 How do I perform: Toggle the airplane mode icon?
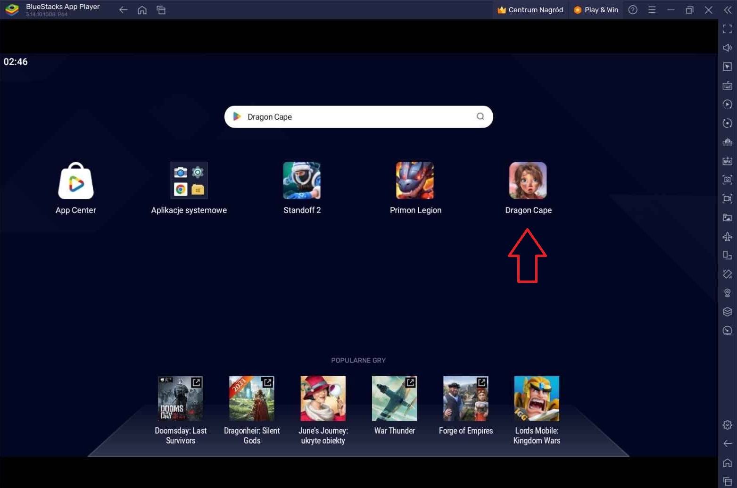[727, 236]
